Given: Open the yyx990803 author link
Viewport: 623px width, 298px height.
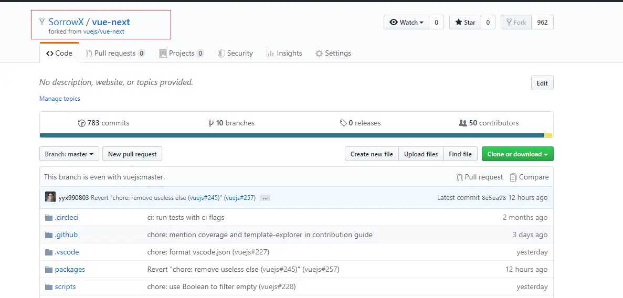Looking at the screenshot, I should (74, 197).
